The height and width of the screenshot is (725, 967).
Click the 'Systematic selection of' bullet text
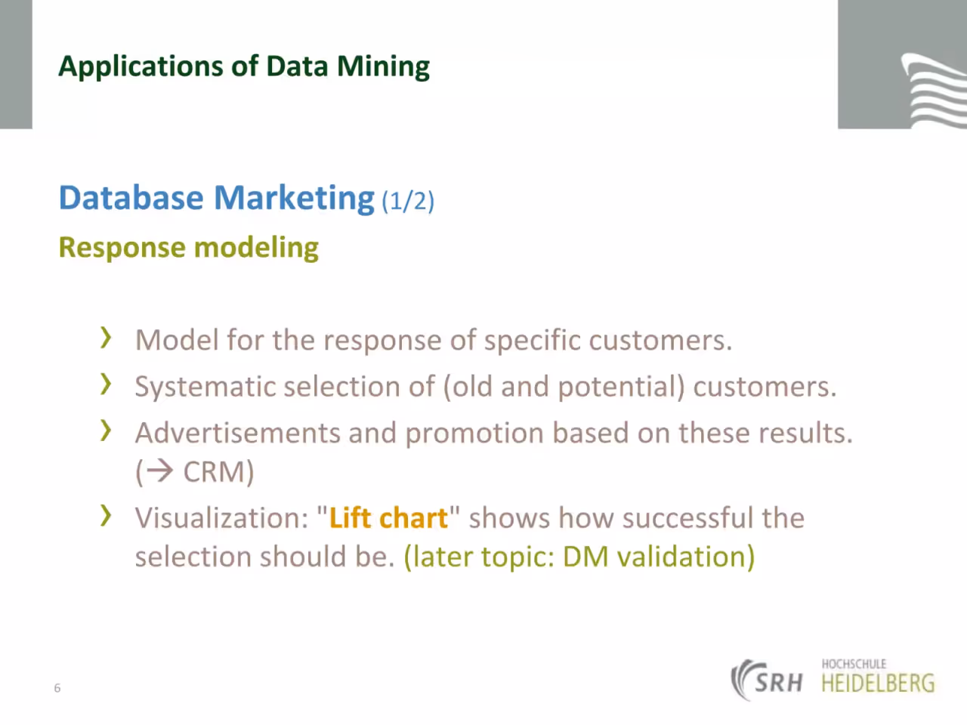[x=486, y=387]
